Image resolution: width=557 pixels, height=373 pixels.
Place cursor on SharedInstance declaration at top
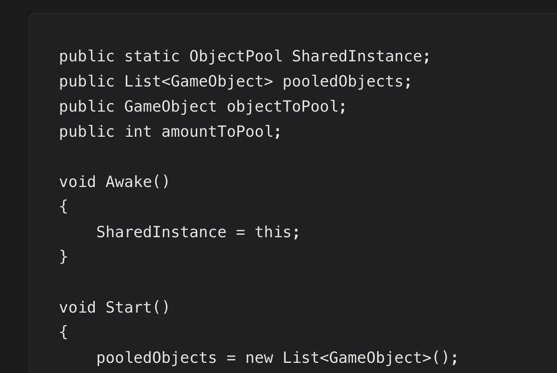point(357,56)
